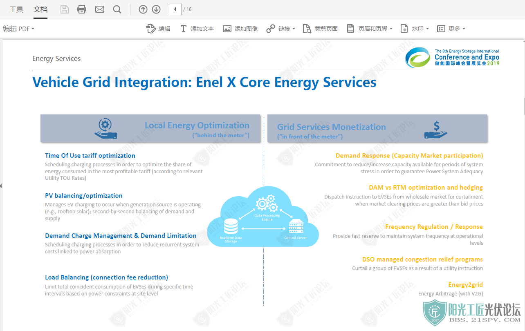
Task: Print the document using printer icon
Action: coord(82,9)
